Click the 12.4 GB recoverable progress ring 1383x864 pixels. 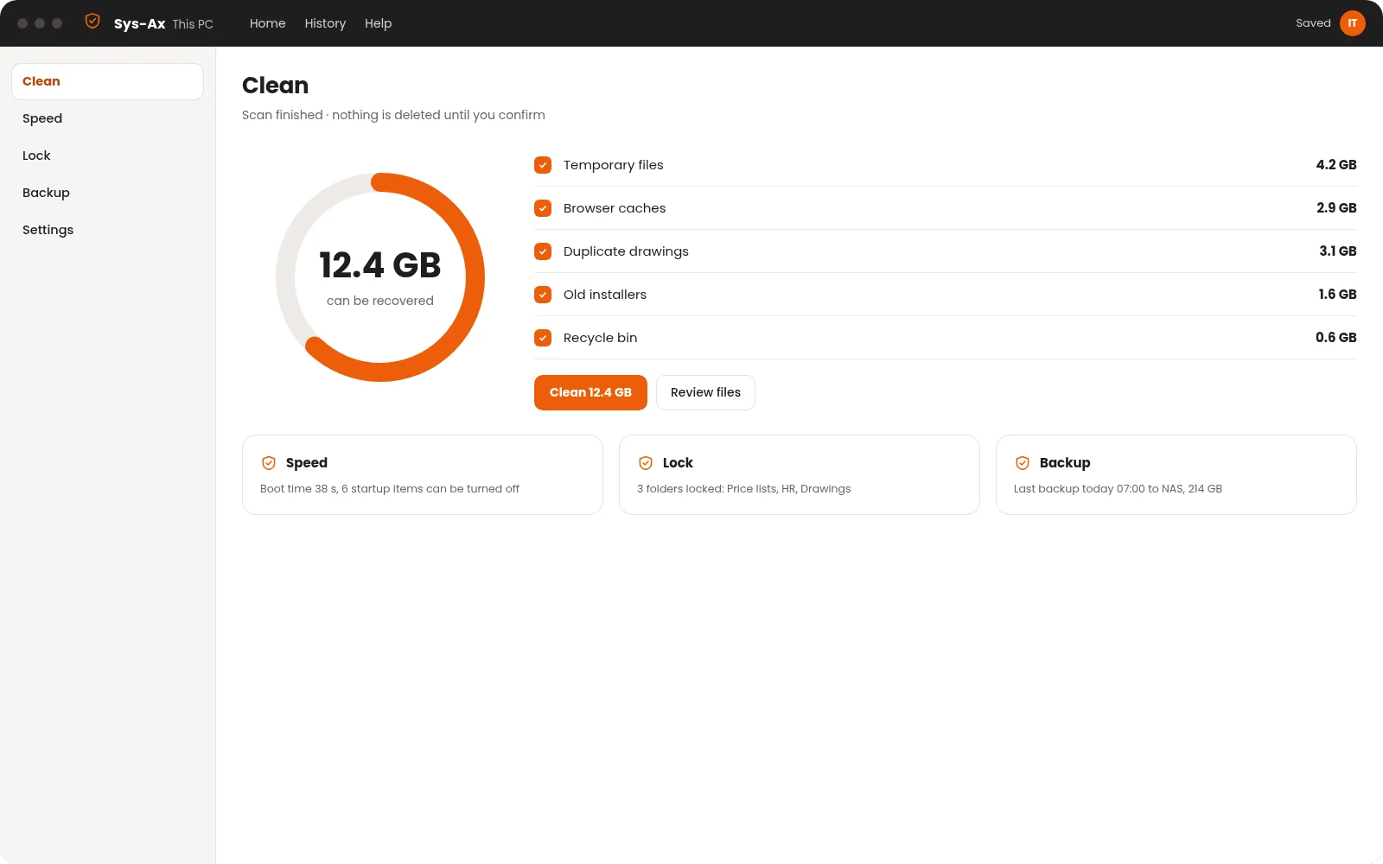(380, 277)
